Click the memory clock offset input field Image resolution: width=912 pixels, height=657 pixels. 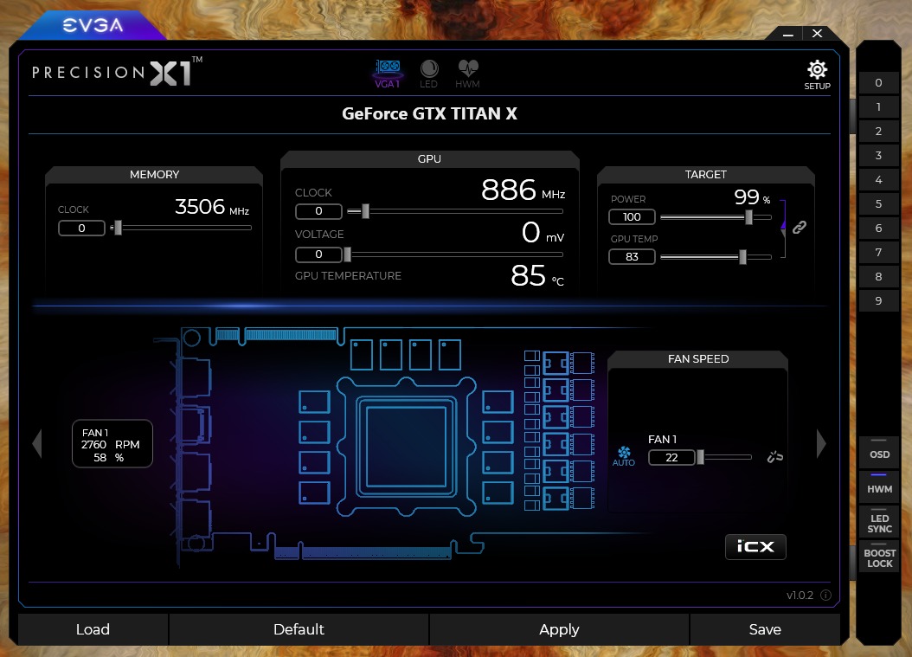(81, 229)
